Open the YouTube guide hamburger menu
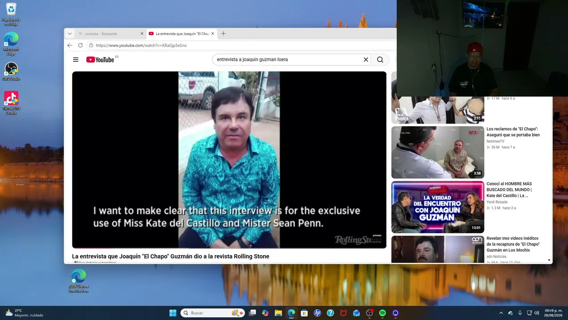Screen dimensions: 568x320 (75, 60)
